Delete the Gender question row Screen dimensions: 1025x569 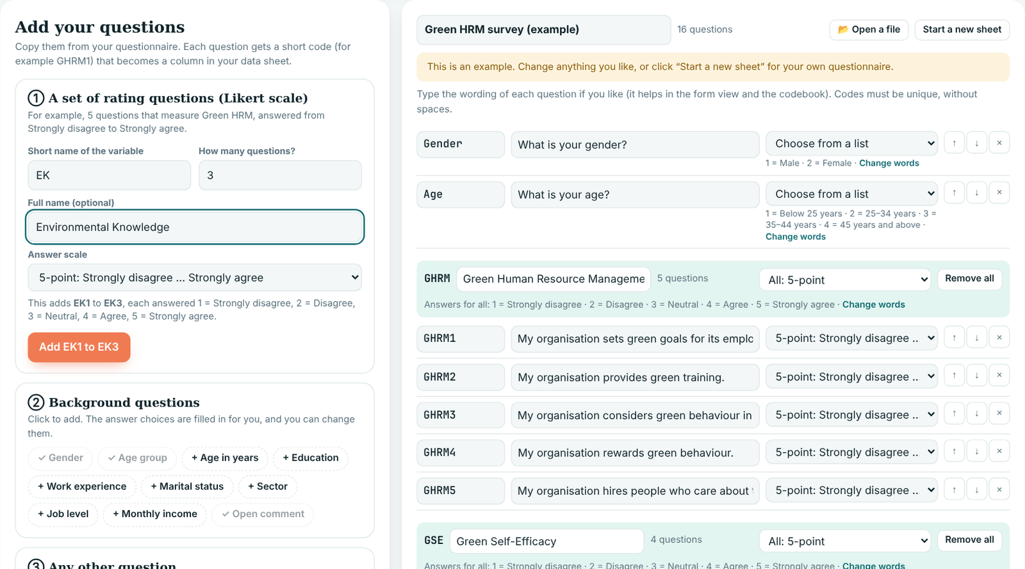[x=999, y=143]
